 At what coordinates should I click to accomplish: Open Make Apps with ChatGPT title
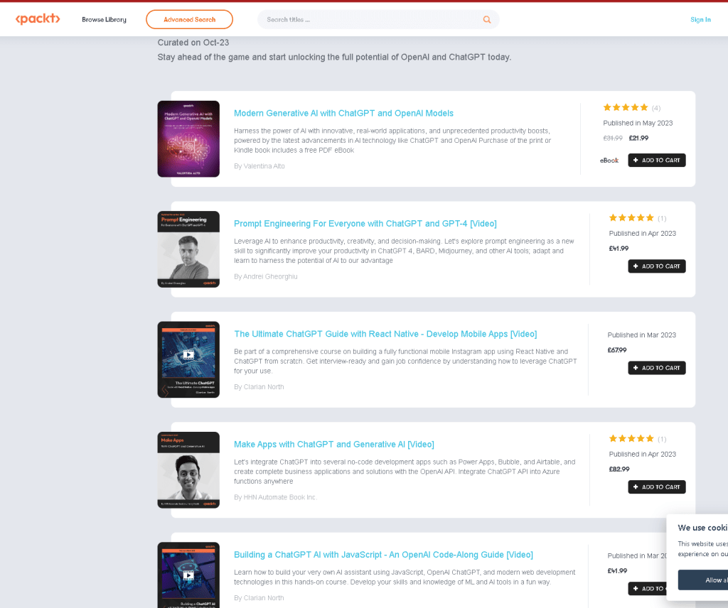coord(334,445)
